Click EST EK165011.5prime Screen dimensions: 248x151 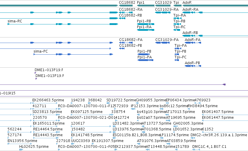tap(49, 123)
